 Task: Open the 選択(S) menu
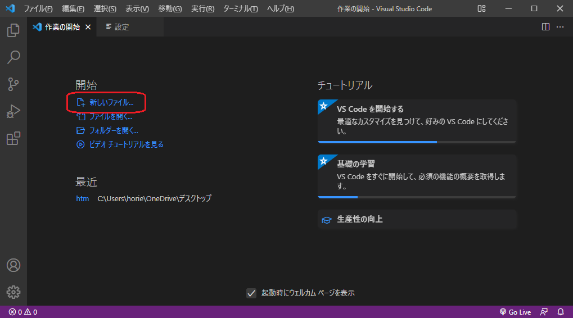pyautogui.click(x=105, y=9)
